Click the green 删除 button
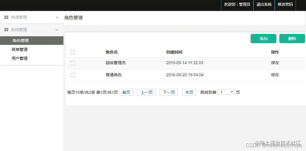This screenshot has height=151, width=306. click(x=292, y=39)
